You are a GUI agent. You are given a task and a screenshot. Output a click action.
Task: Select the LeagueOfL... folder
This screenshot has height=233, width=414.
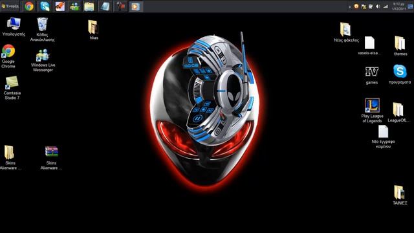coord(398,112)
